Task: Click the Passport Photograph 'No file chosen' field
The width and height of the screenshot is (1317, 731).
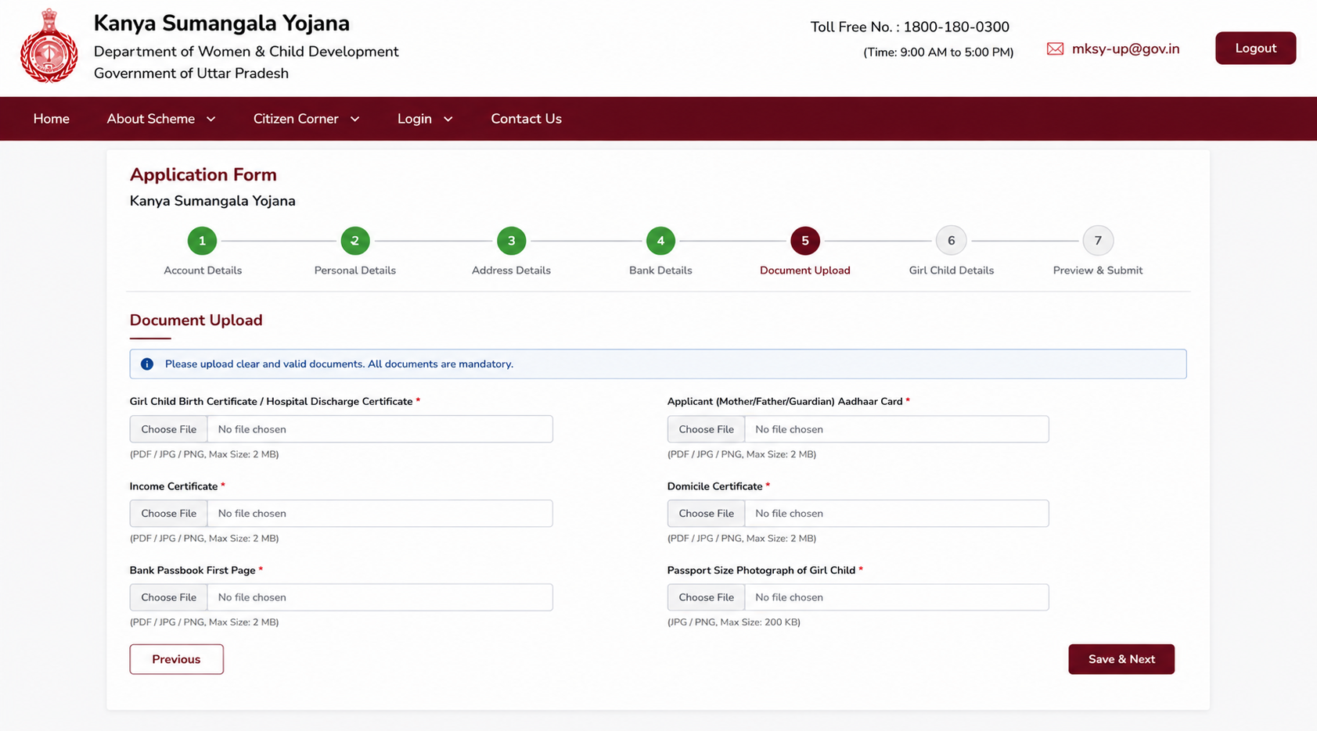Action: [897, 597]
